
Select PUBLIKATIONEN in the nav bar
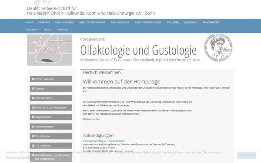point(120,22)
